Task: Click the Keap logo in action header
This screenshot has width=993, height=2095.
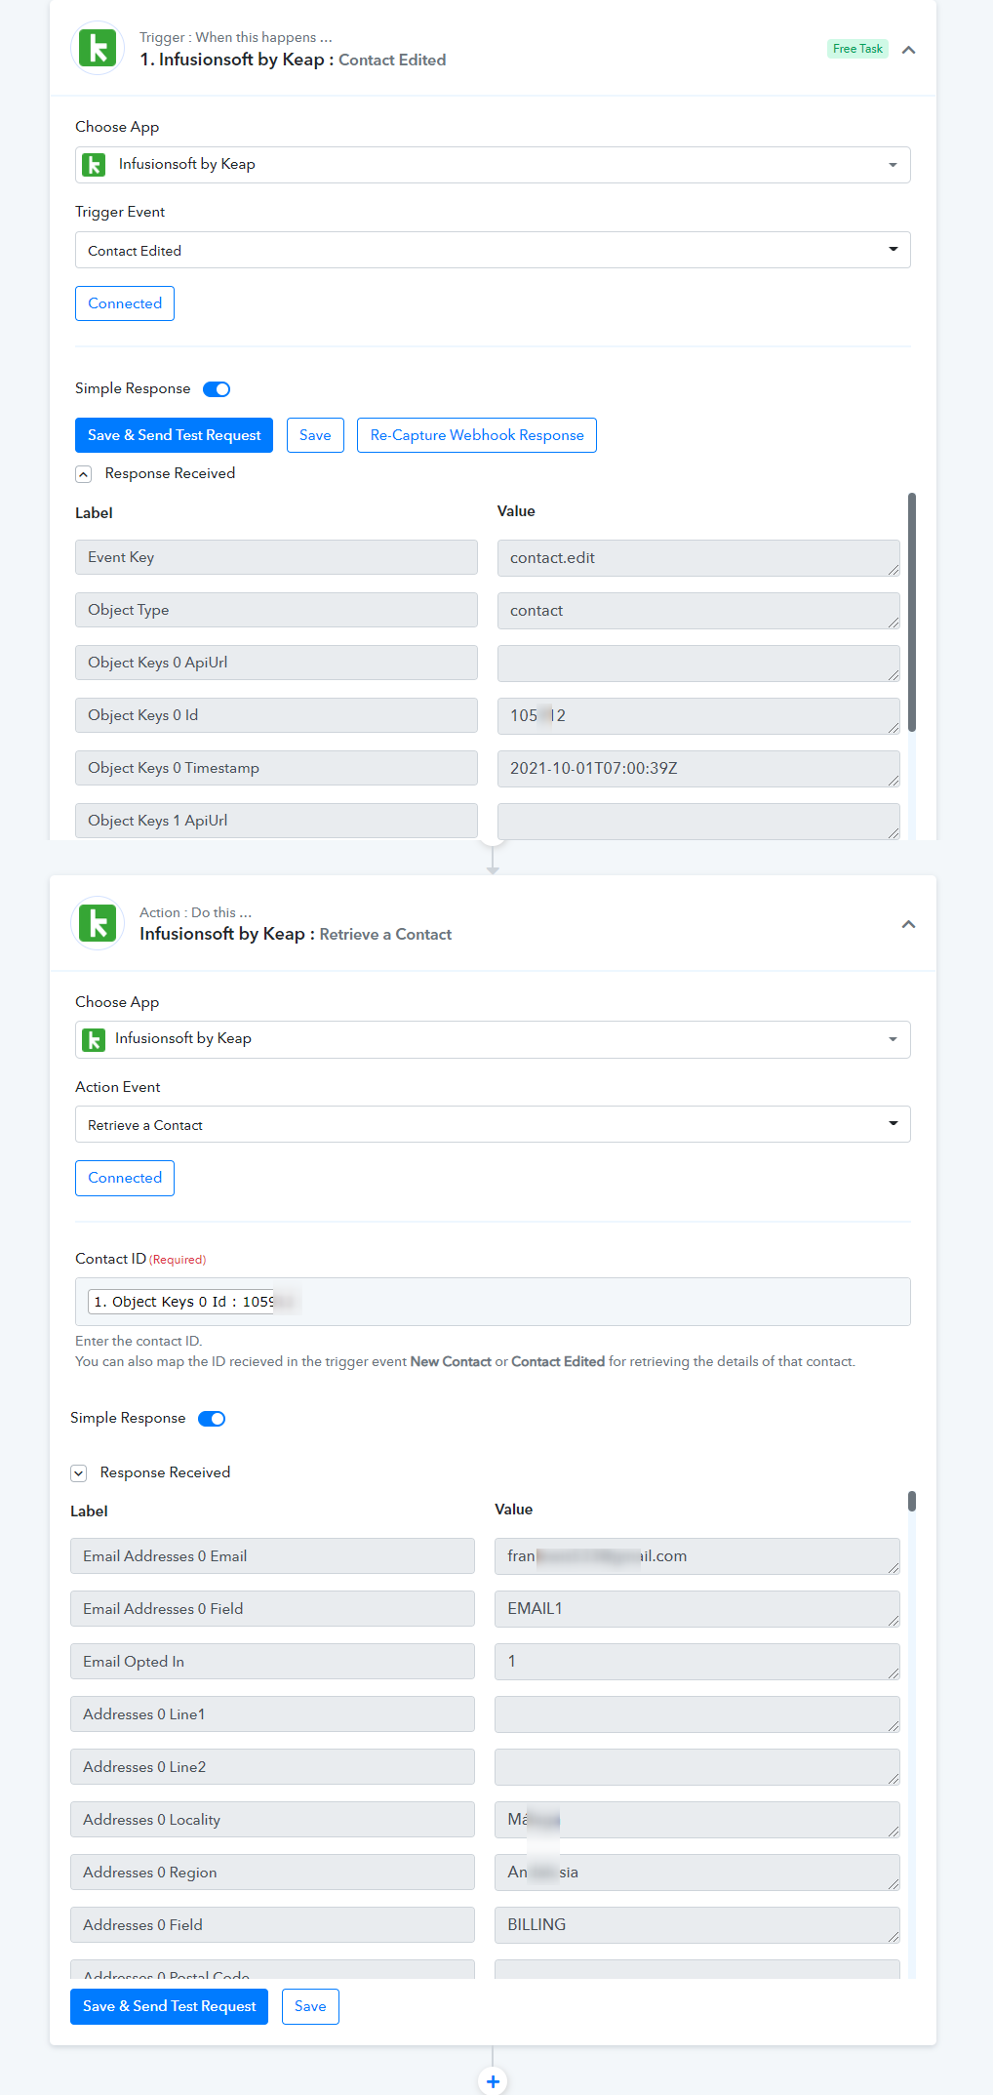Action: point(98,923)
